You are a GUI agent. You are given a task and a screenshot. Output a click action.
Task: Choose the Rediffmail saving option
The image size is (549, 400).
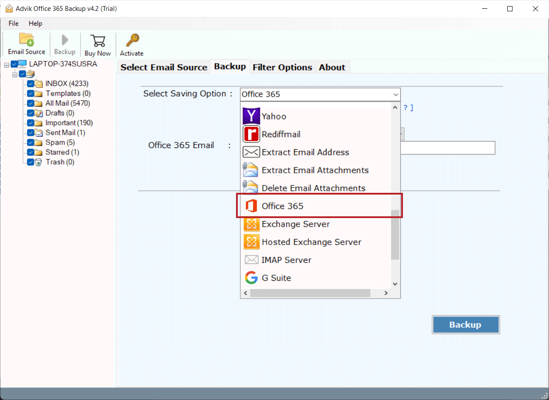(281, 134)
